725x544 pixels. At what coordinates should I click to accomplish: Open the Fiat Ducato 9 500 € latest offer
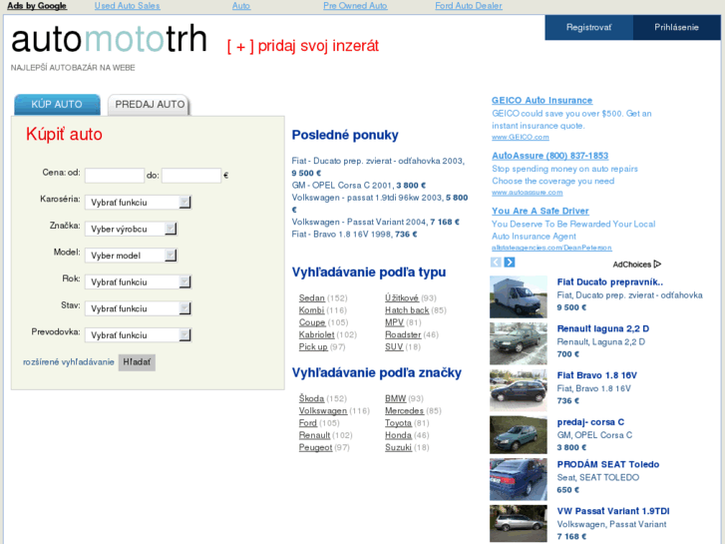pos(378,167)
